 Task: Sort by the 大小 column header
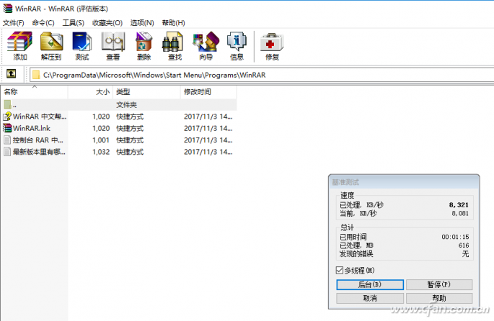point(90,92)
